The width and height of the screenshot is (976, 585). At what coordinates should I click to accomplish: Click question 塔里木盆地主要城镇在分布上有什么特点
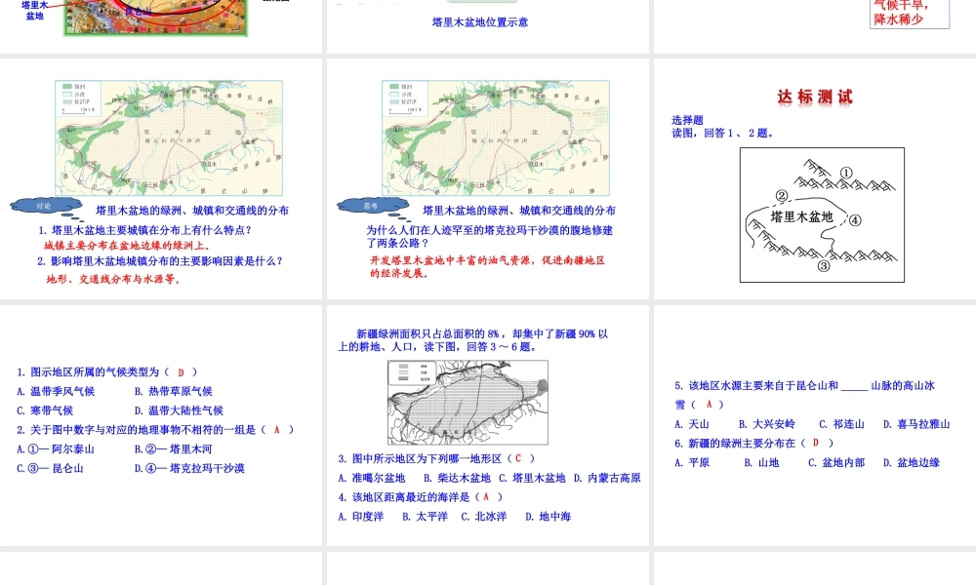(145, 231)
